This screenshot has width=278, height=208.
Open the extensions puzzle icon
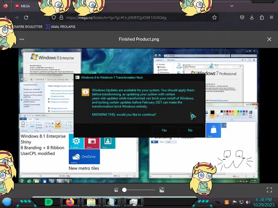pos(262,17)
